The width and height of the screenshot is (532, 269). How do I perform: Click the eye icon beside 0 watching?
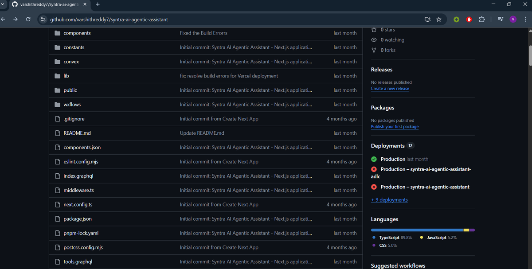pyautogui.click(x=374, y=40)
